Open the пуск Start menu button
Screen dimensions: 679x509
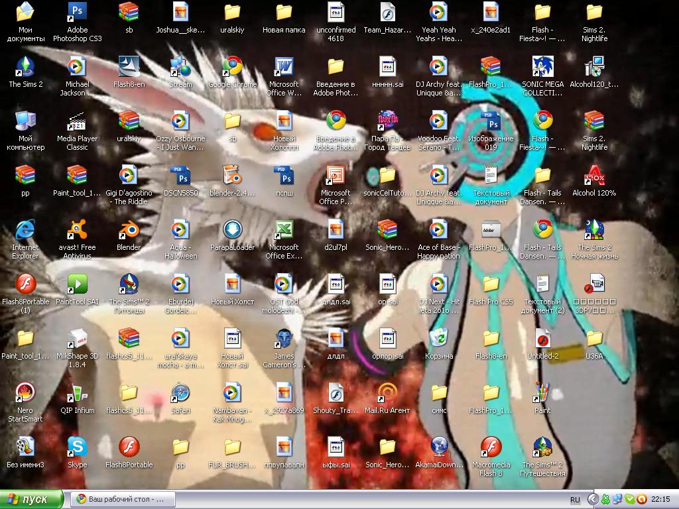coord(32,500)
